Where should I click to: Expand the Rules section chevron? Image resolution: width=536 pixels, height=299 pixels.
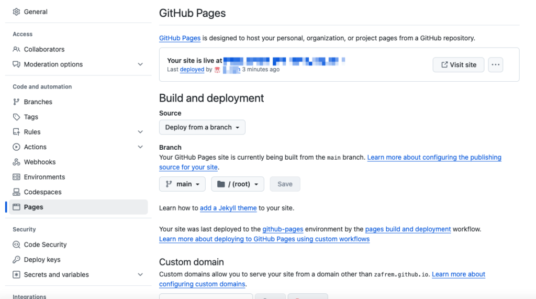tap(140, 132)
